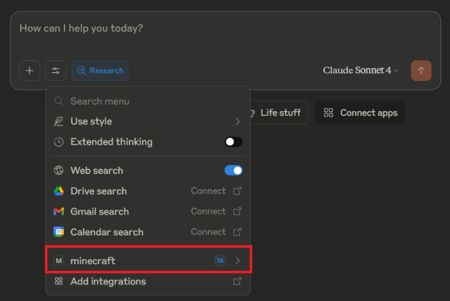Click the Search menu input field
This screenshot has width=450, height=301.
pos(148,101)
